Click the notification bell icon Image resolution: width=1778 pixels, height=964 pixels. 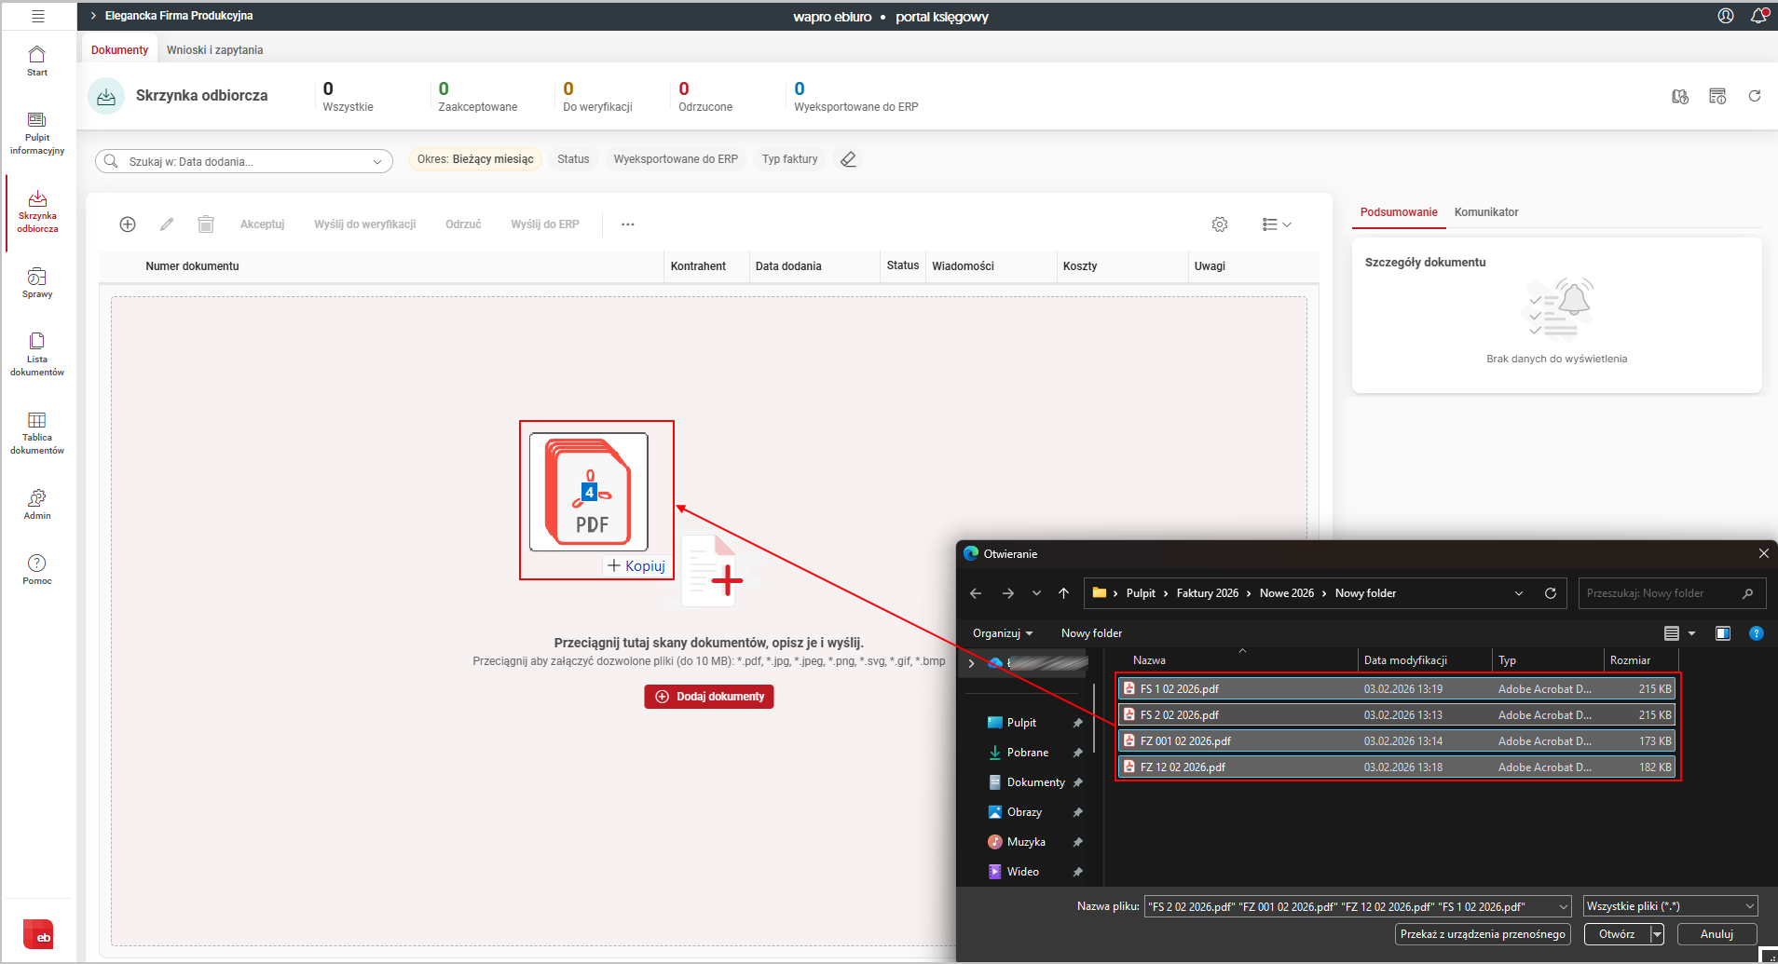1758,16
